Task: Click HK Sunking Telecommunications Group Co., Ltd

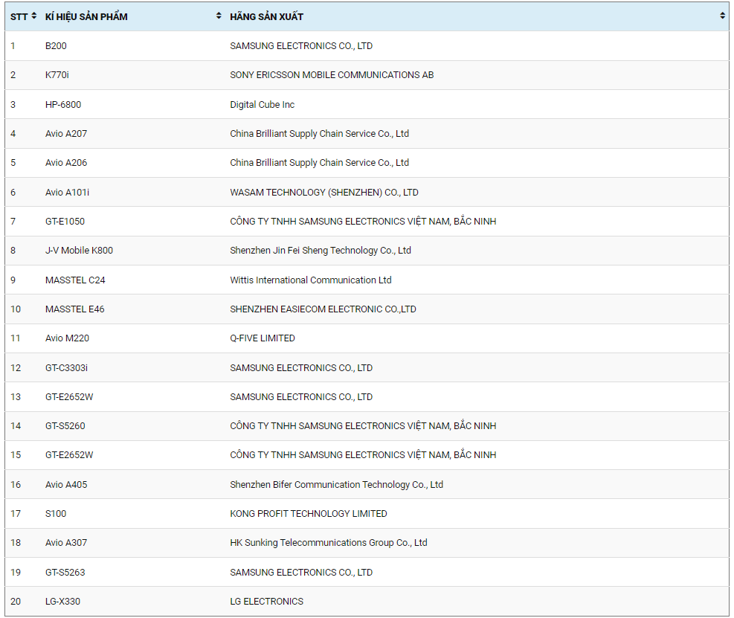Action: 329,543
